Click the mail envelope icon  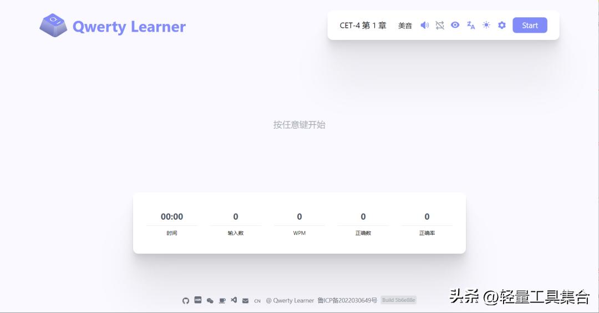[246, 301]
